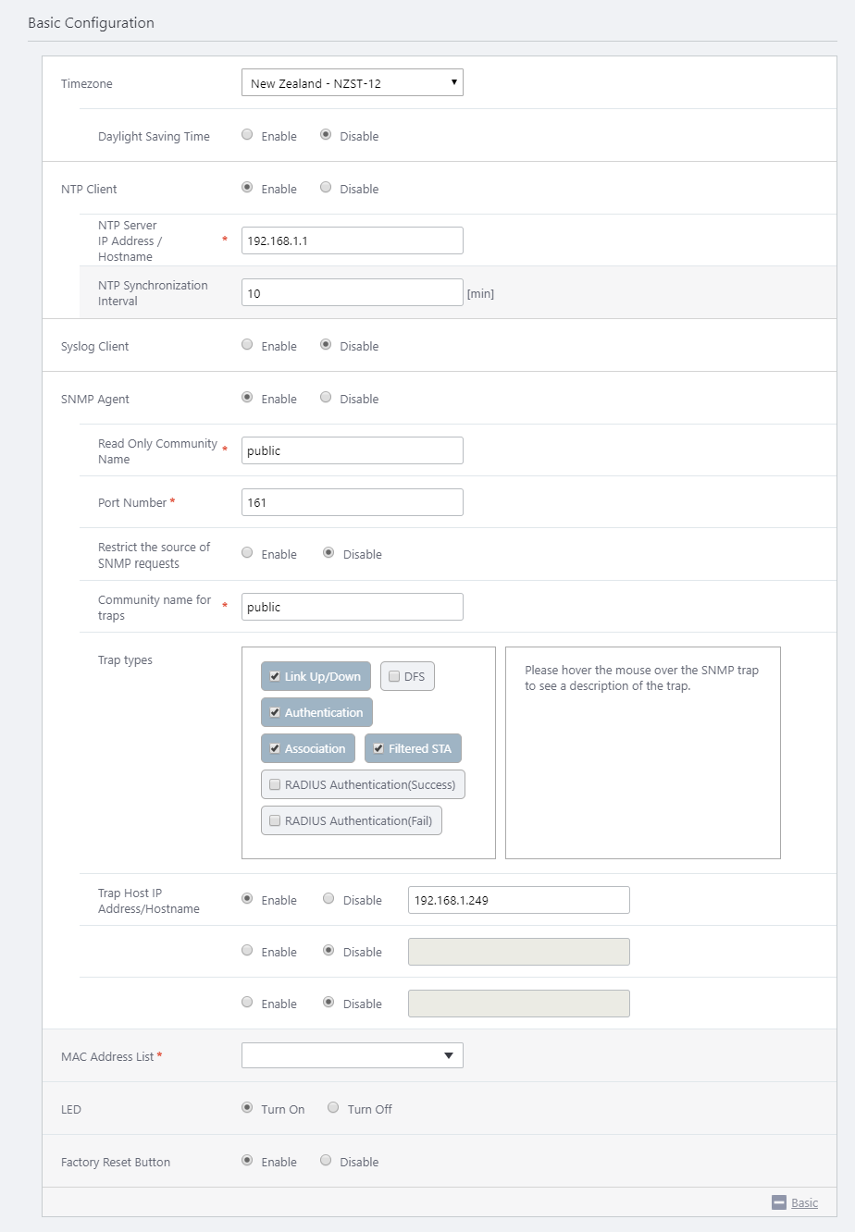
Task: Enable Daylight Saving Time
Action: click(247, 134)
